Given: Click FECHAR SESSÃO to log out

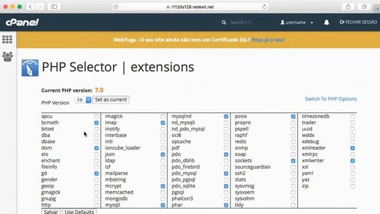Looking at the screenshot, I should pyautogui.click(x=359, y=22).
